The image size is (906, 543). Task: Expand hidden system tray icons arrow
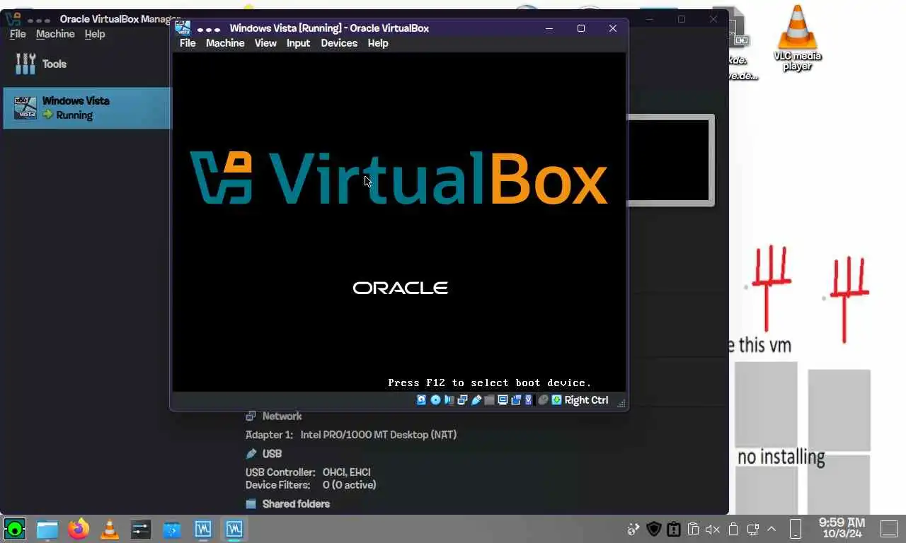click(x=772, y=529)
